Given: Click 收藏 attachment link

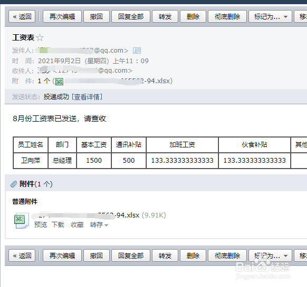Looking at the screenshot, I should pos(77,225).
